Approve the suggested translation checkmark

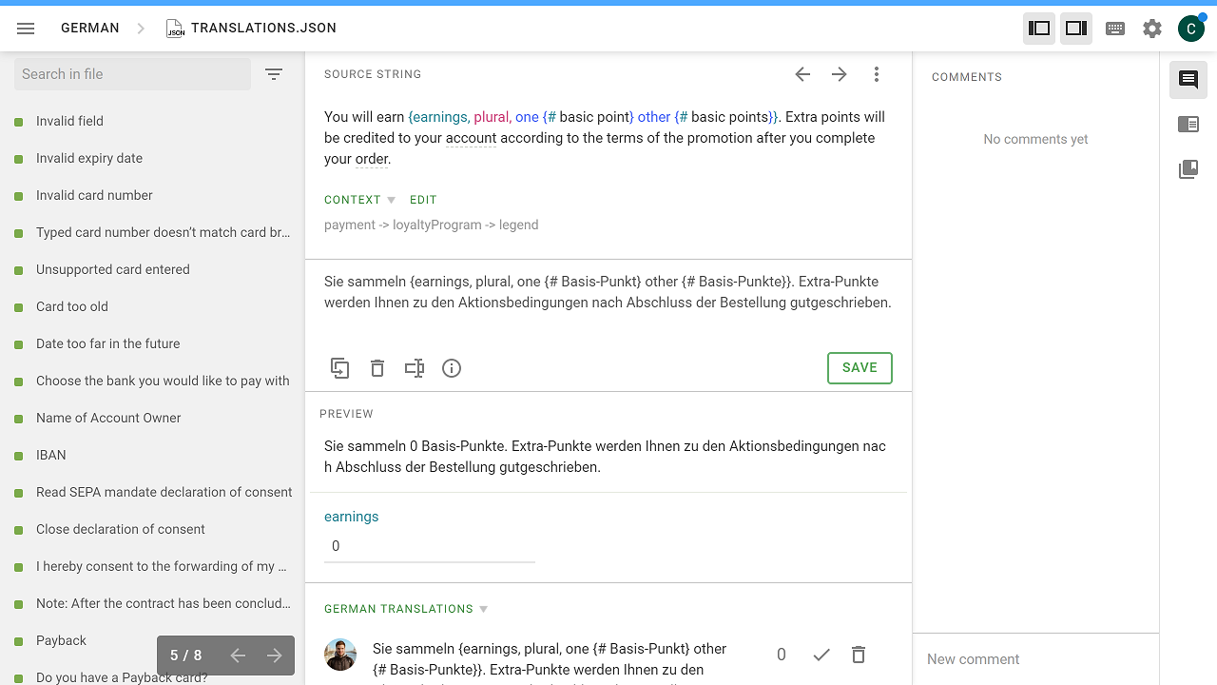pyautogui.click(x=821, y=655)
